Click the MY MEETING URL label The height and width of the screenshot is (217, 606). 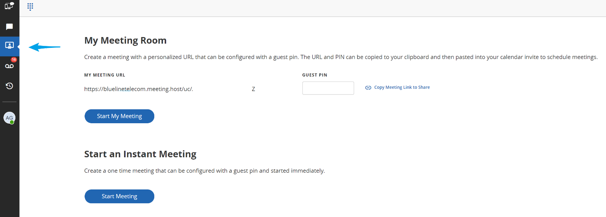click(x=105, y=75)
